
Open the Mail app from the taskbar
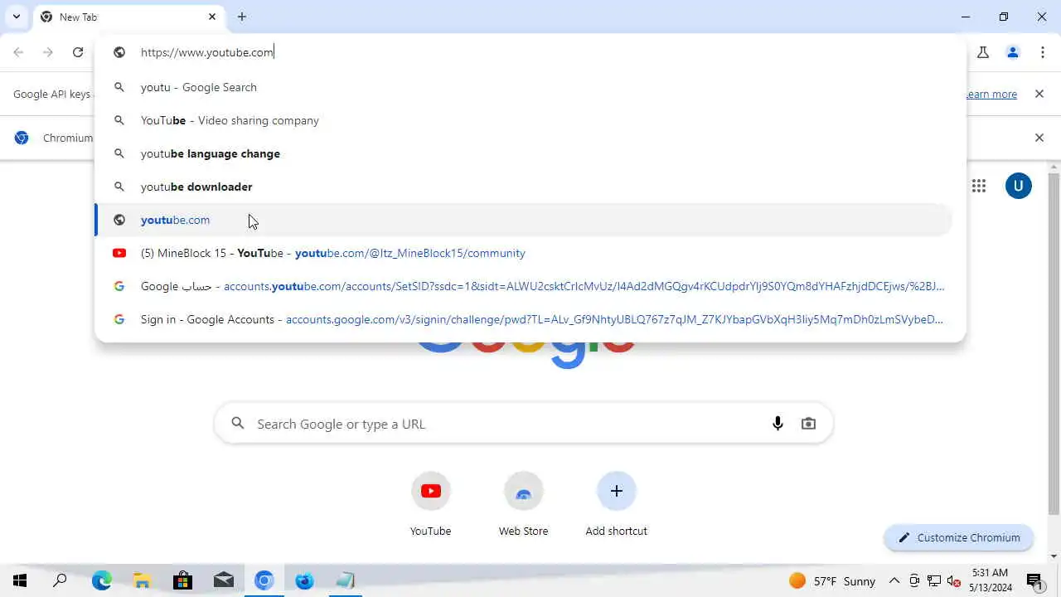click(224, 580)
